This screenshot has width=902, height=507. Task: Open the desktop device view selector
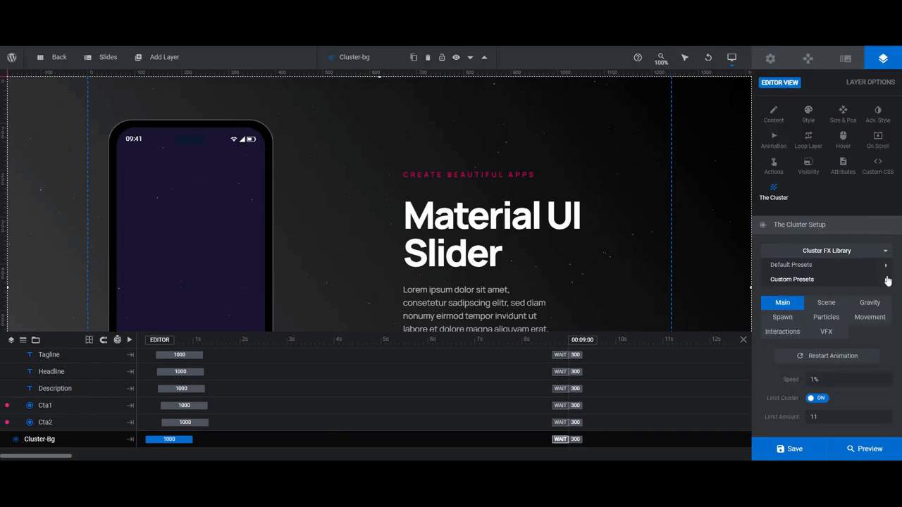coord(731,57)
